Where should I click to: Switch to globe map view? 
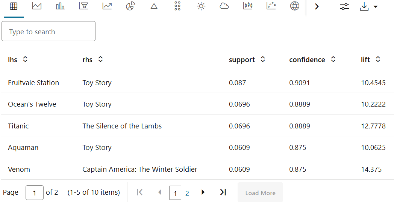tap(294, 6)
